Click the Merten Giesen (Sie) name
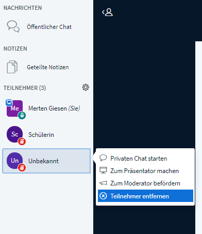The width and height of the screenshot is (202, 234). [54, 108]
